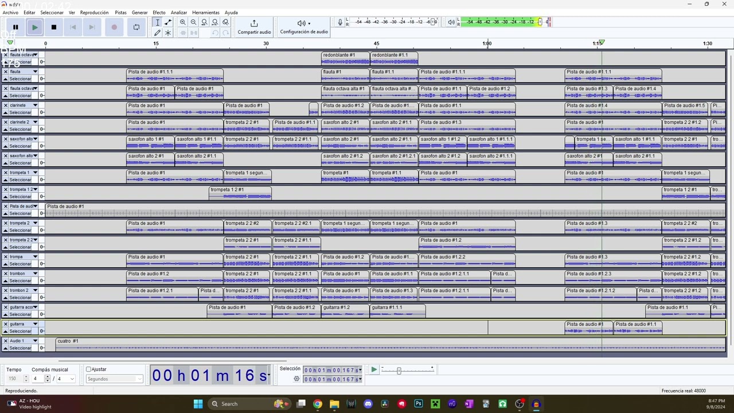Select the Envelope tool
This screenshot has width=734, height=413.
(168, 22)
